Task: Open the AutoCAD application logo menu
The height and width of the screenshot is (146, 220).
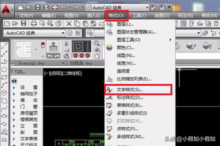Action: [x=7, y=10]
